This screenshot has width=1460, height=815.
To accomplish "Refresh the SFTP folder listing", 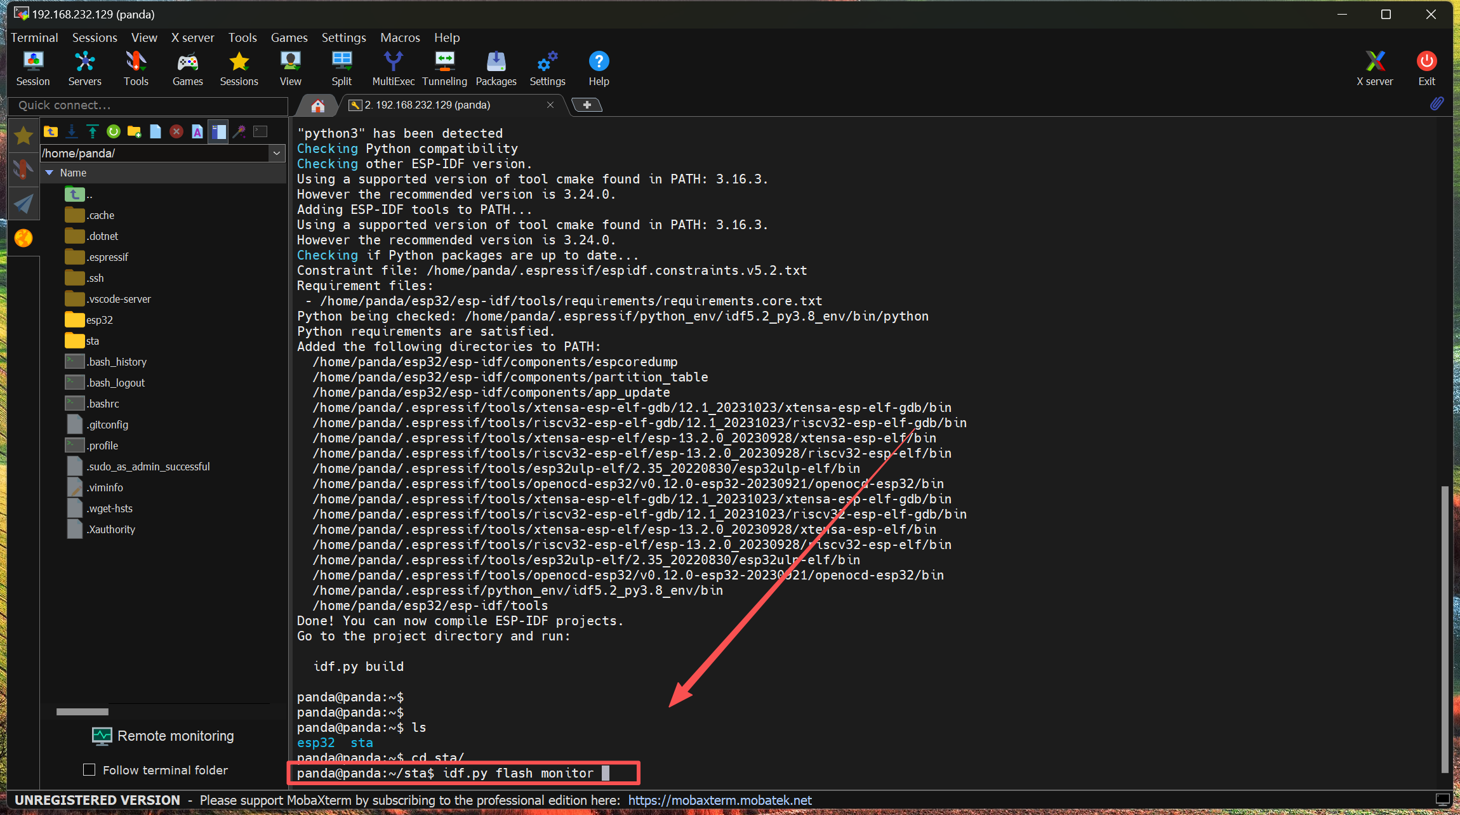I will (x=114, y=131).
